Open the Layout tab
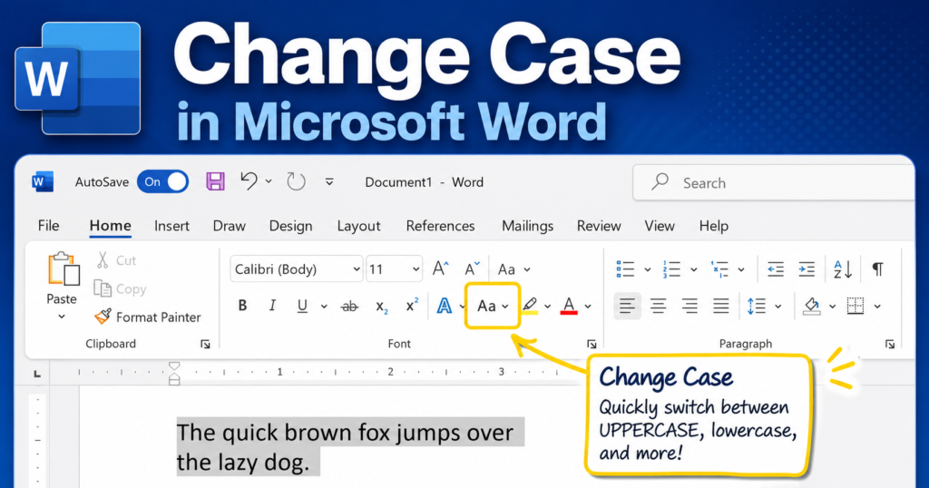Viewport: 929px width, 488px height. point(358,226)
